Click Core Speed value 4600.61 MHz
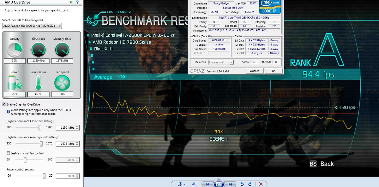The height and width of the screenshot is (187, 379). coord(219,40)
